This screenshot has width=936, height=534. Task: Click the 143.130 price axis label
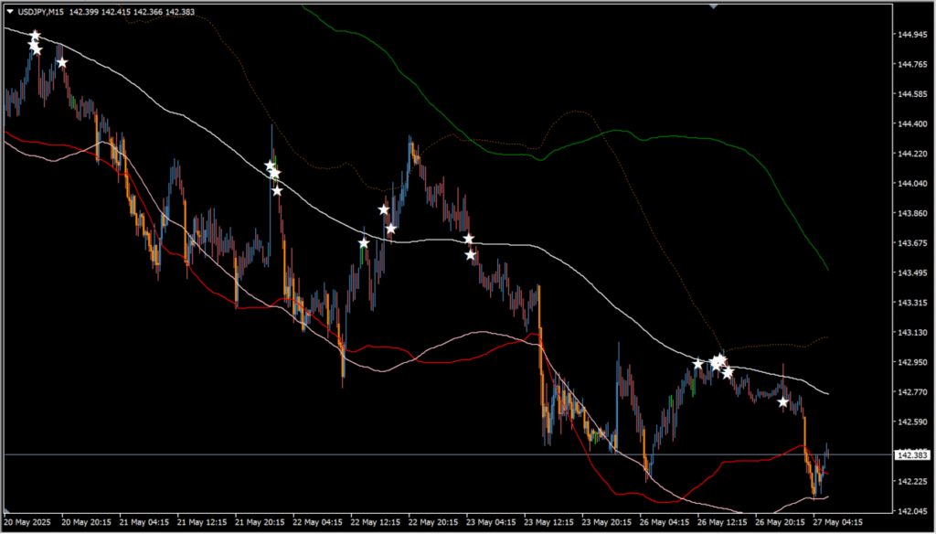pyautogui.click(x=912, y=333)
